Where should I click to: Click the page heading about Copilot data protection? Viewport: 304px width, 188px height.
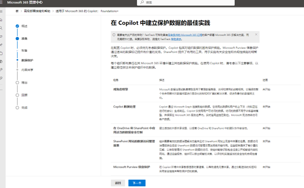(x=160, y=23)
